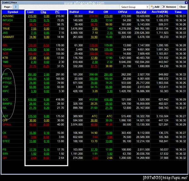The image size is (189, 181).
Task: Select the PS symbol
Action: click(x=4, y=150)
